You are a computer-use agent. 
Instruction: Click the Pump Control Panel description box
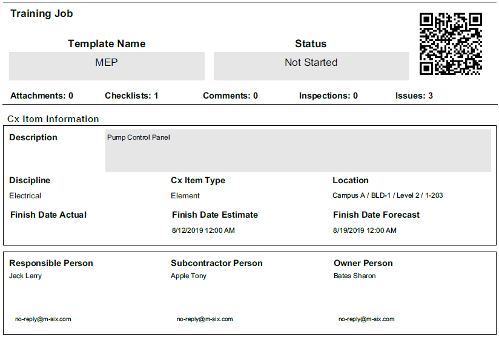point(298,150)
